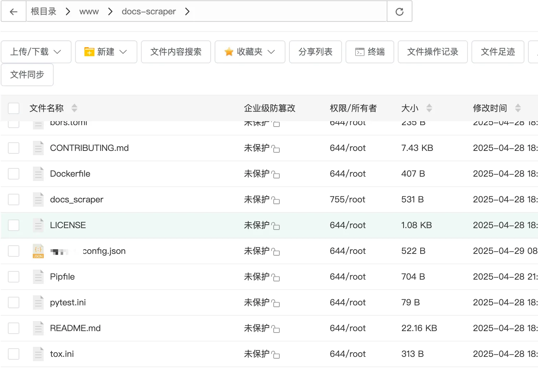Open the CONTRIBUTING.md file icon

38,148
